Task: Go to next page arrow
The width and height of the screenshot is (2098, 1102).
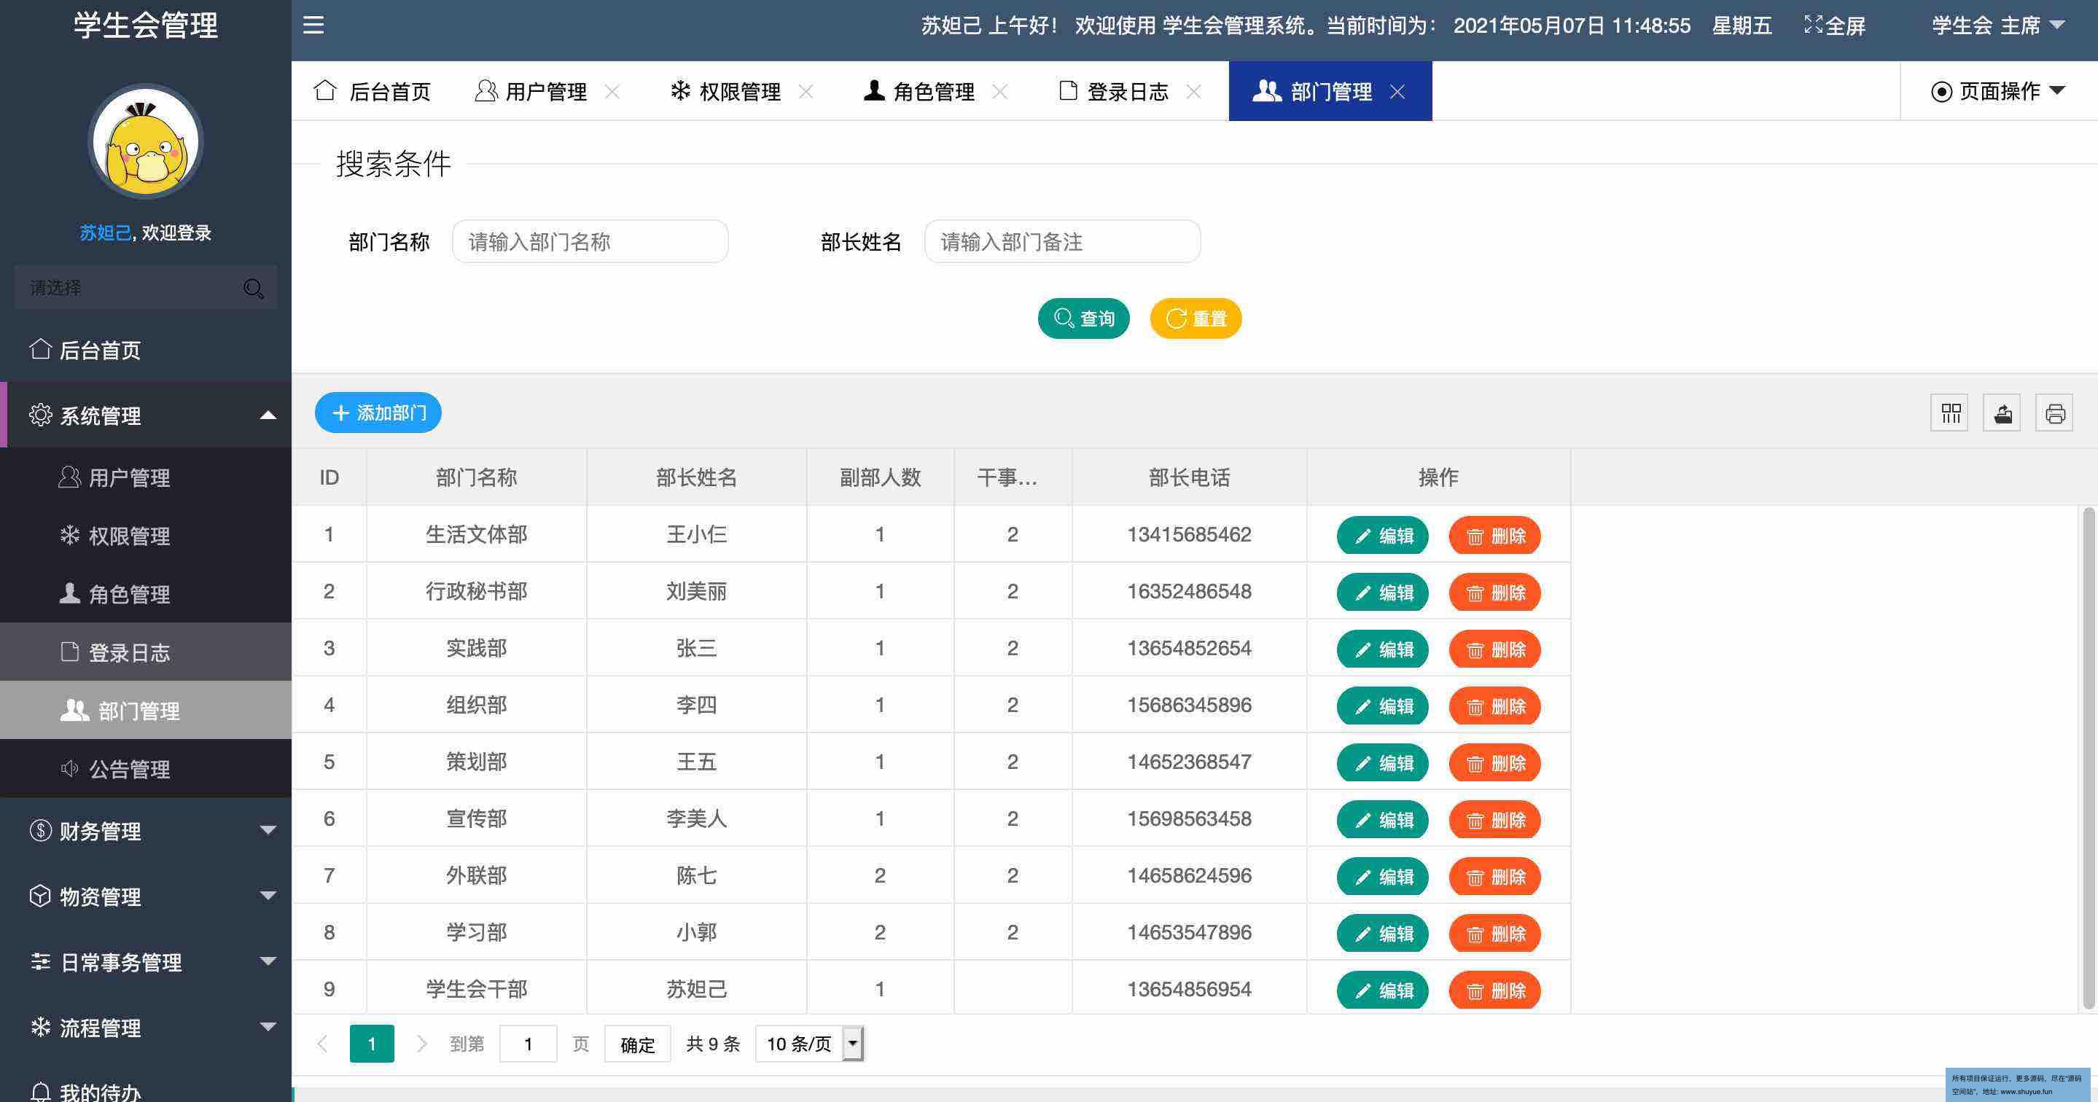Action: pos(421,1044)
